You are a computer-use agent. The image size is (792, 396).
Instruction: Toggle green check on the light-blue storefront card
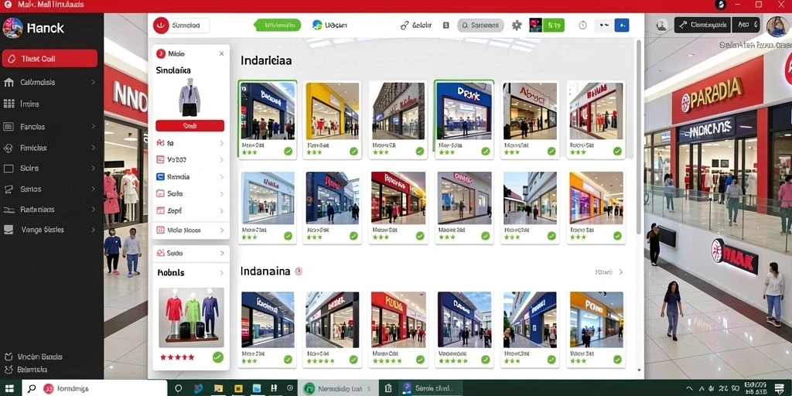pos(288,235)
